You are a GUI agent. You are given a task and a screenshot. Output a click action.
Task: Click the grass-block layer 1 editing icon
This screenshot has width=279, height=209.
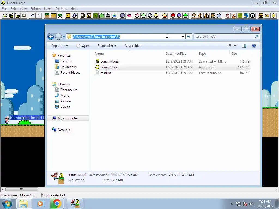pos(47,16)
